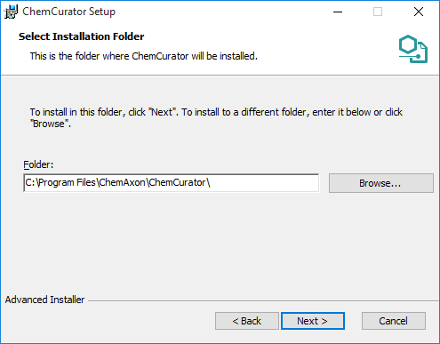Close the ChemCurator Setup window

[x=419, y=12]
